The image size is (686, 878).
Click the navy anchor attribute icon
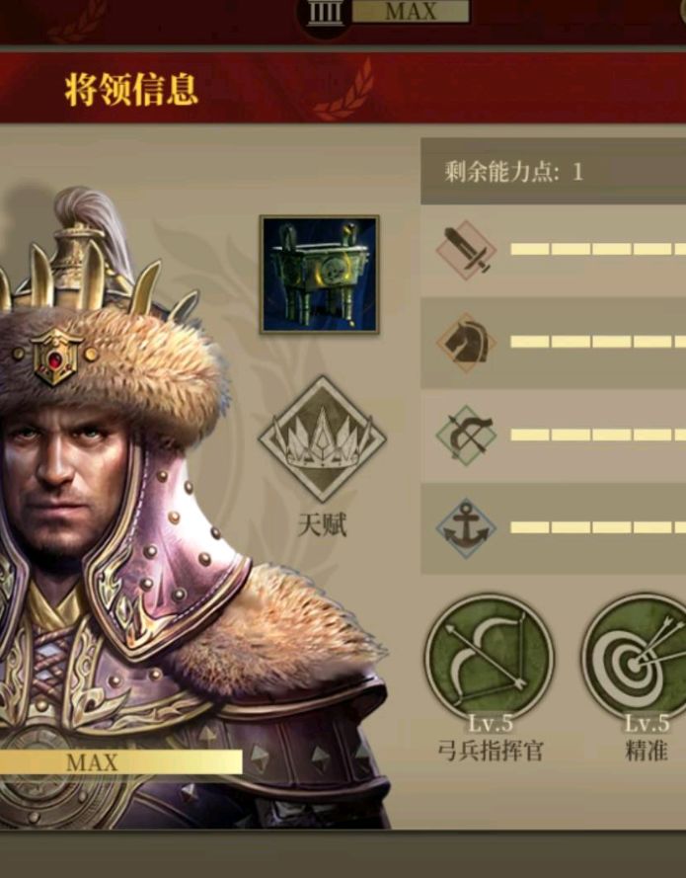point(466,528)
